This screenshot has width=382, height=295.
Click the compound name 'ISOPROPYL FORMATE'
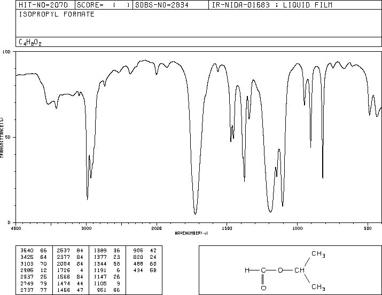click(57, 14)
